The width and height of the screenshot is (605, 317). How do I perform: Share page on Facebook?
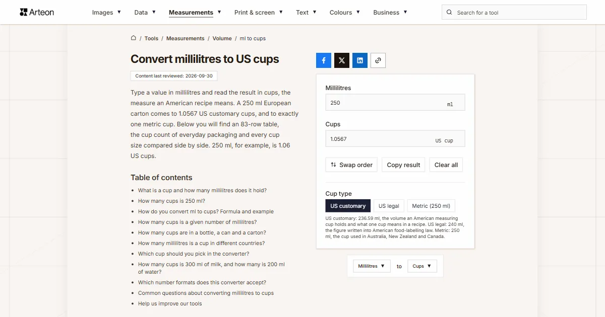pos(324,60)
